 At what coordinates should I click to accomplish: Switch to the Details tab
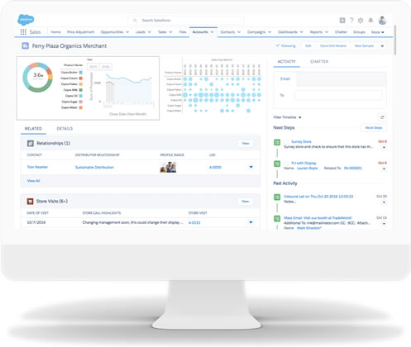click(65, 128)
